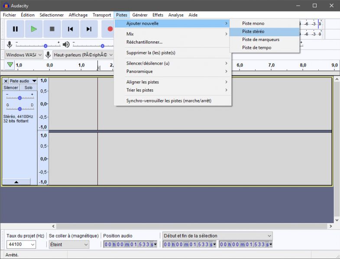Collapse the track using bottom arrow button
The width and height of the screenshot is (340, 259).
pyautogui.click(x=16, y=182)
